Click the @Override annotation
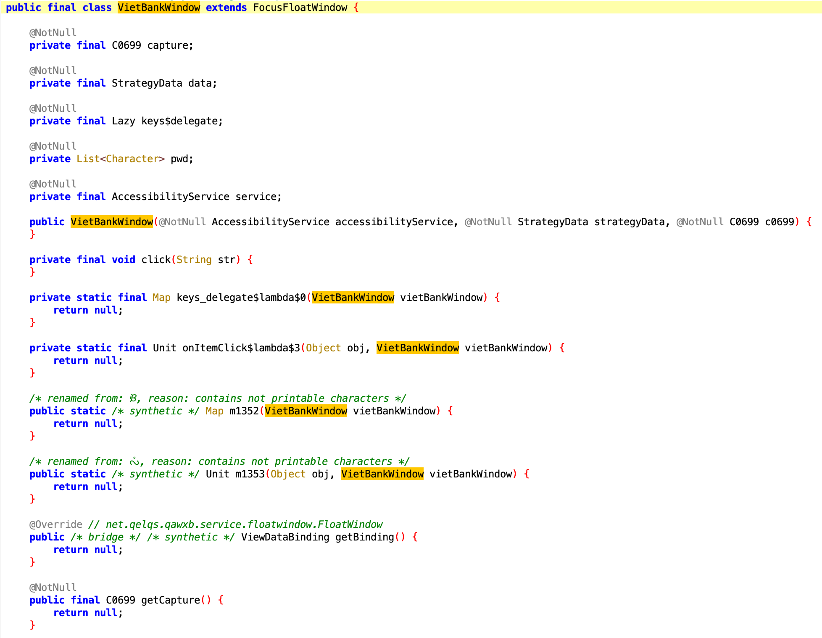Viewport: 822px width, 638px height. tap(55, 525)
